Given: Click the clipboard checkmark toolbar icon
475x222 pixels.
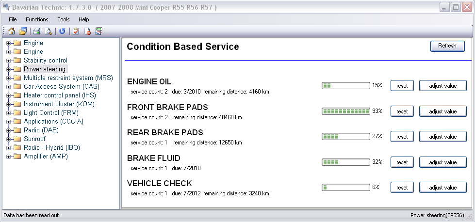Looking at the screenshot, I should pos(76,31).
